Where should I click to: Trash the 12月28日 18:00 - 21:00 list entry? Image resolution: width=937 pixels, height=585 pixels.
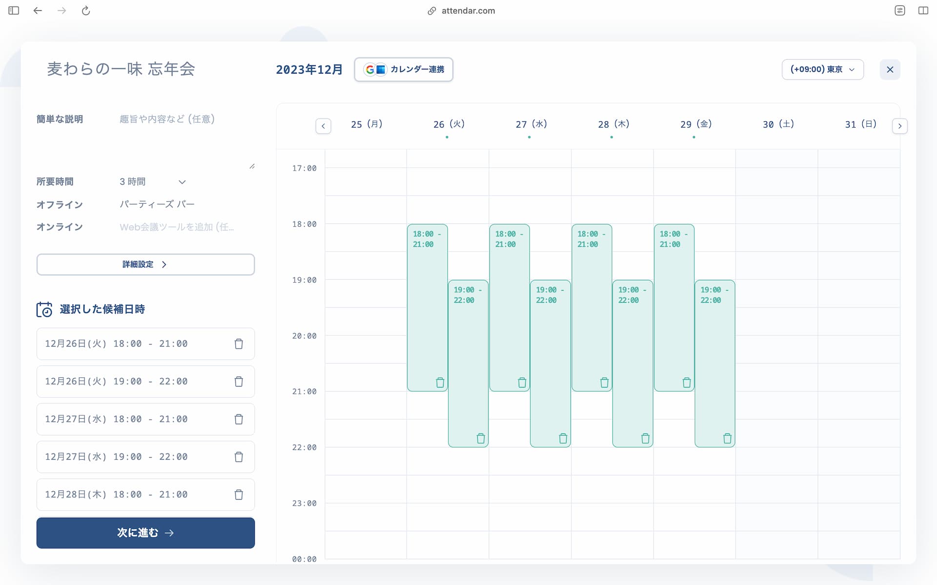coord(239,494)
